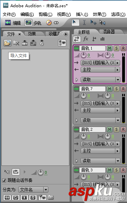127x203 pixels.
Task: Switch to the CD view
Action: point(52,23)
